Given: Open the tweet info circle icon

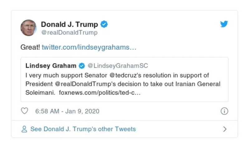Looking at the screenshot, I should 224,111.
